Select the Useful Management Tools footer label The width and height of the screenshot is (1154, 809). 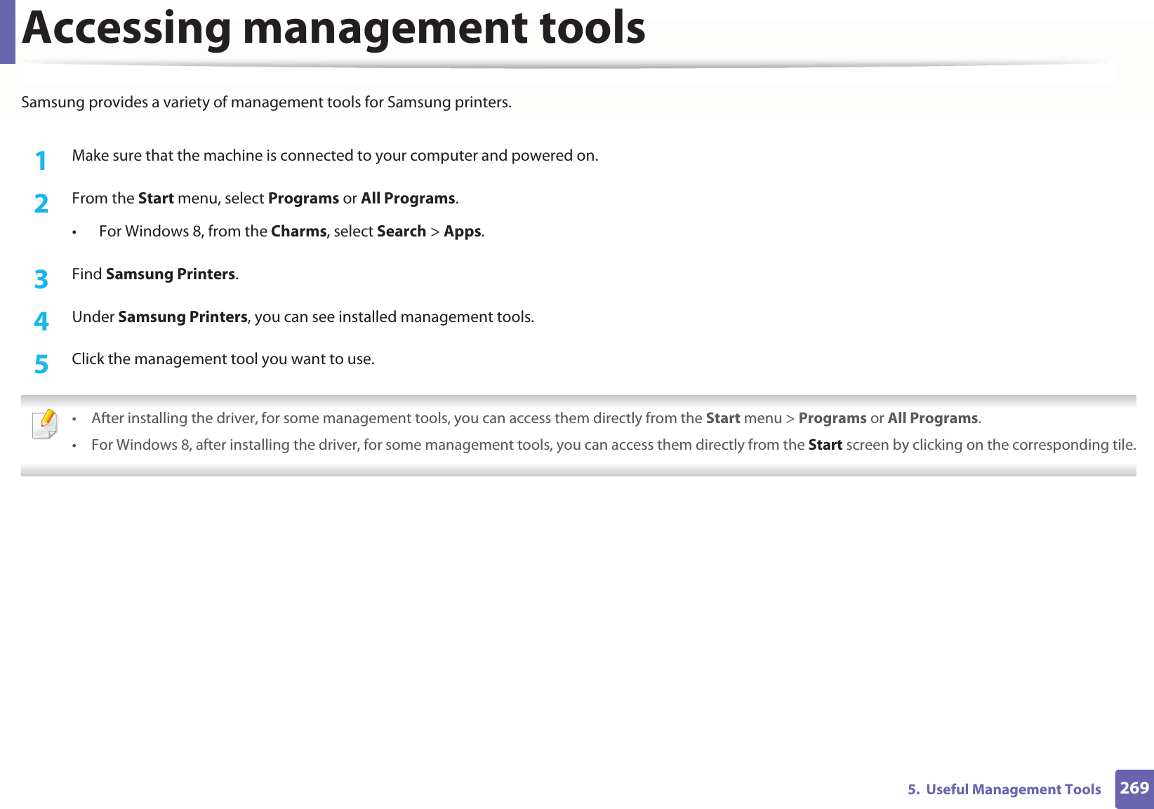click(x=1003, y=789)
